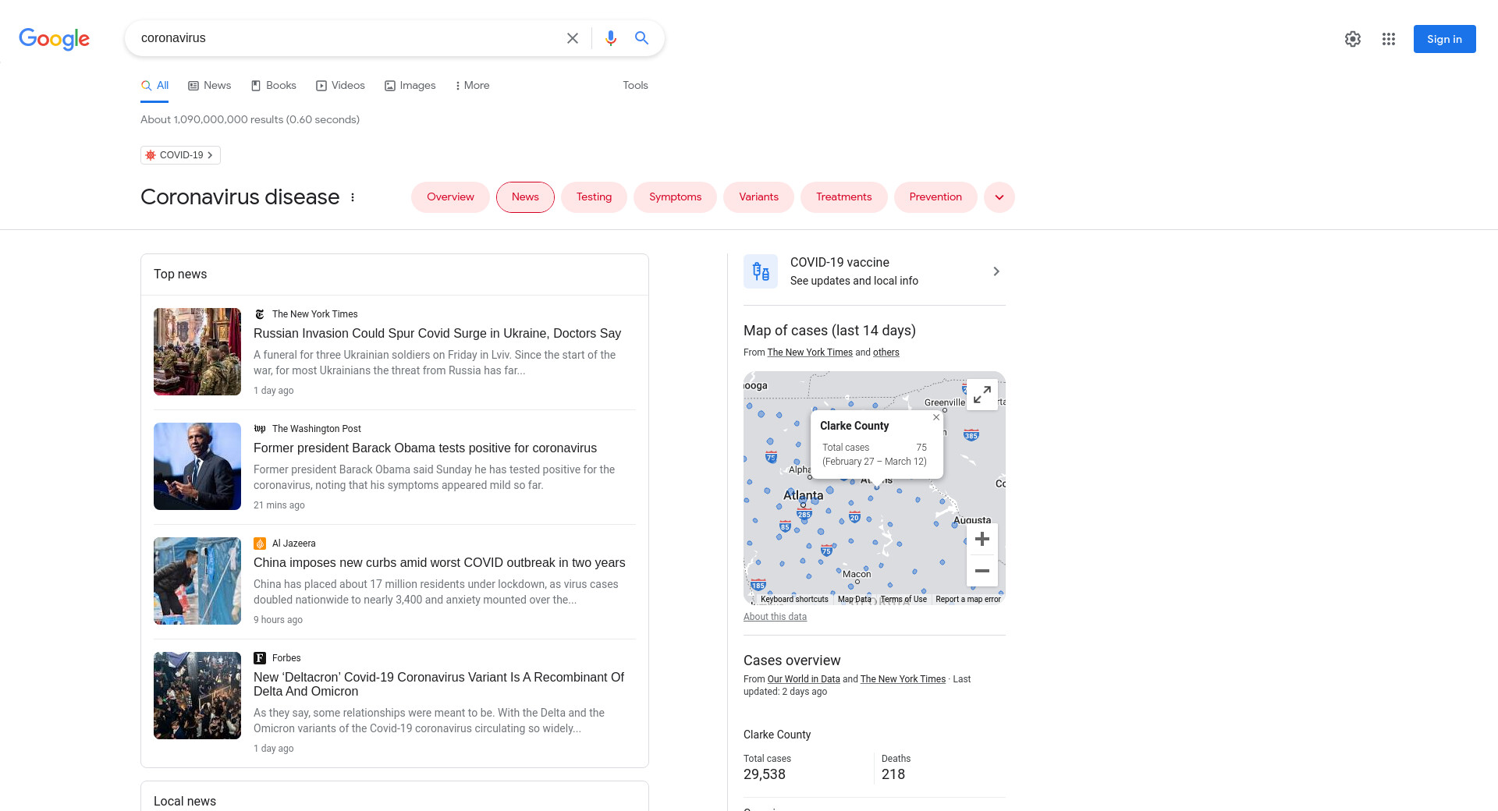Image resolution: width=1498 pixels, height=811 pixels.
Task: Expand the cases map to fullscreen
Action: [x=982, y=395]
